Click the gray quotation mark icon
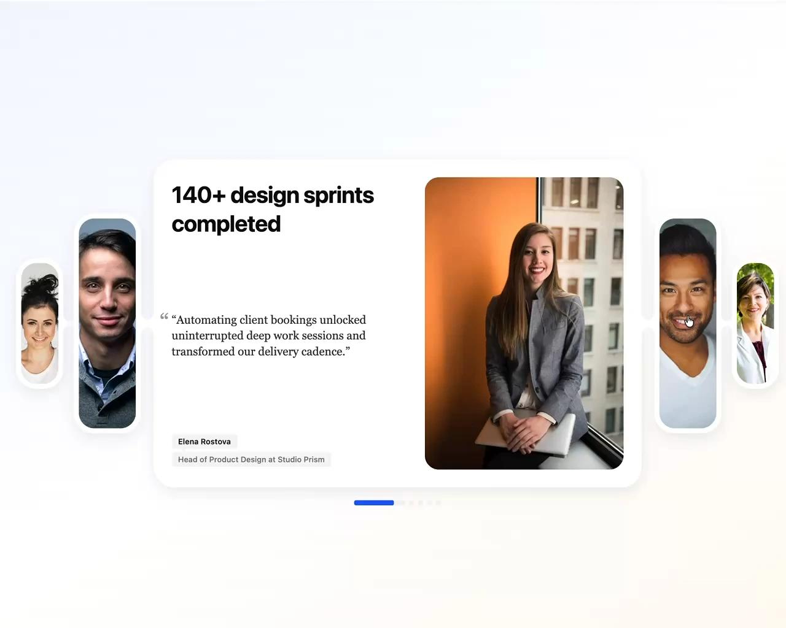 coord(164,316)
